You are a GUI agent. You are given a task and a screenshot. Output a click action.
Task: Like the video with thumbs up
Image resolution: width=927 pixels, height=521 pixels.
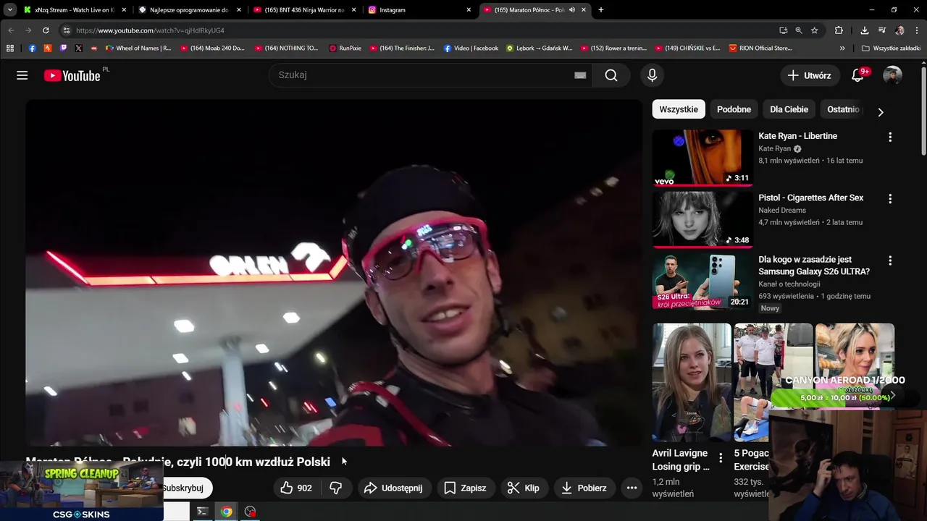296,488
